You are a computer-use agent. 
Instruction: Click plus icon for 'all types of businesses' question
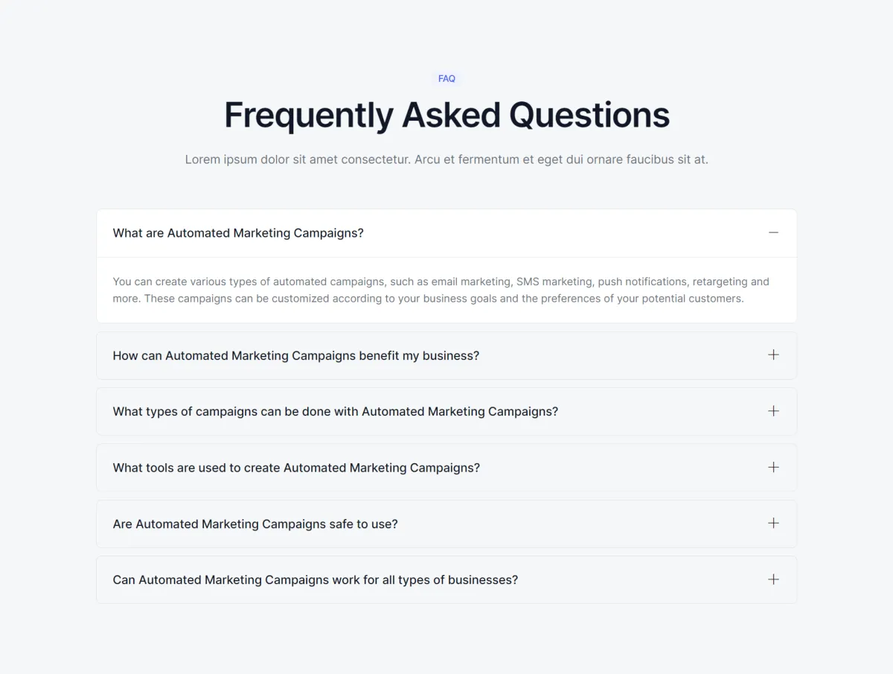(773, 579)
